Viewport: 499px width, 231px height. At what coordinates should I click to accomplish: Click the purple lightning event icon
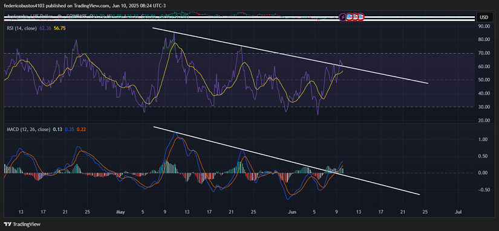point(343,17)
